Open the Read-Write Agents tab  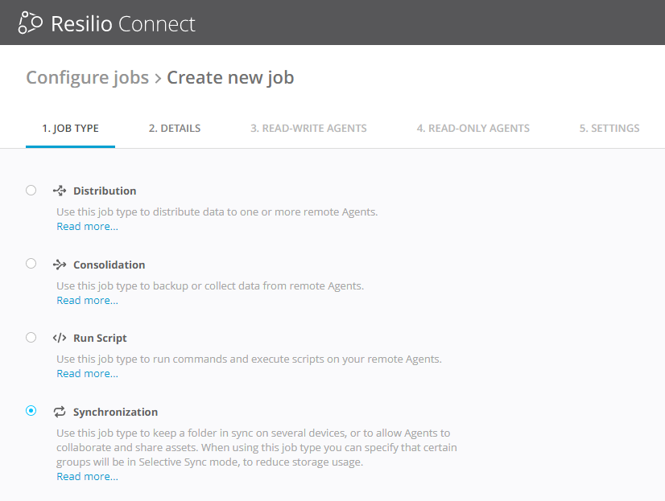[308, 128]
